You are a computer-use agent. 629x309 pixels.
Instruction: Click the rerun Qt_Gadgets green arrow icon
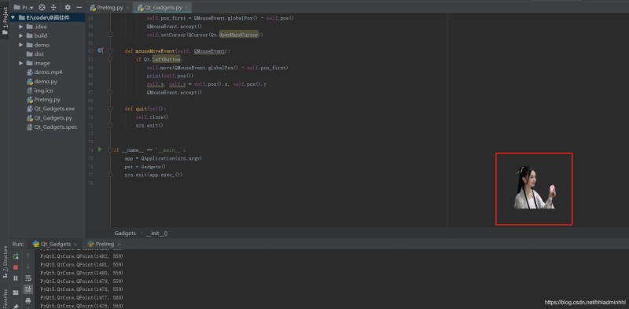pyautogui.click(x=16, y=256)
